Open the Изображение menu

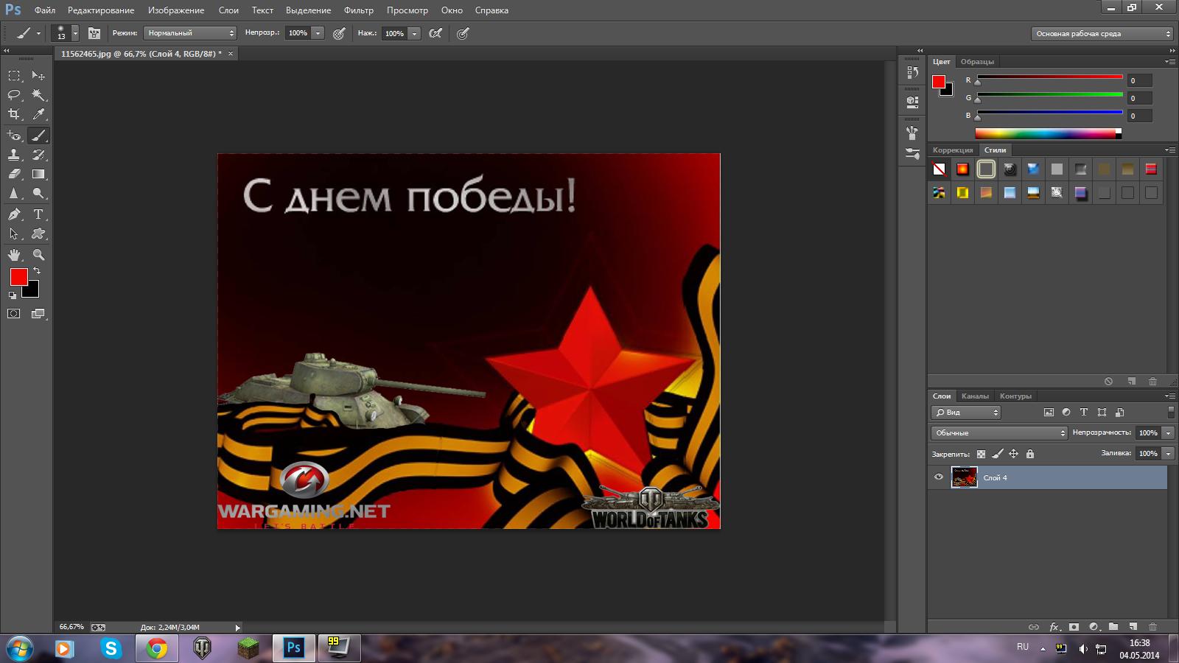[x=175, y=10]
